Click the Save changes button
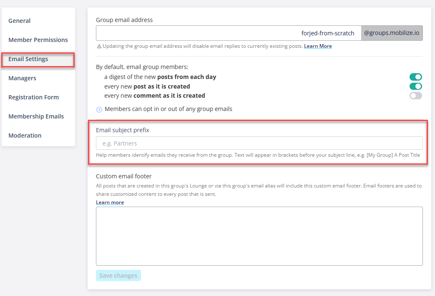This screenshot has width=435, height=296. pos(118,276)
